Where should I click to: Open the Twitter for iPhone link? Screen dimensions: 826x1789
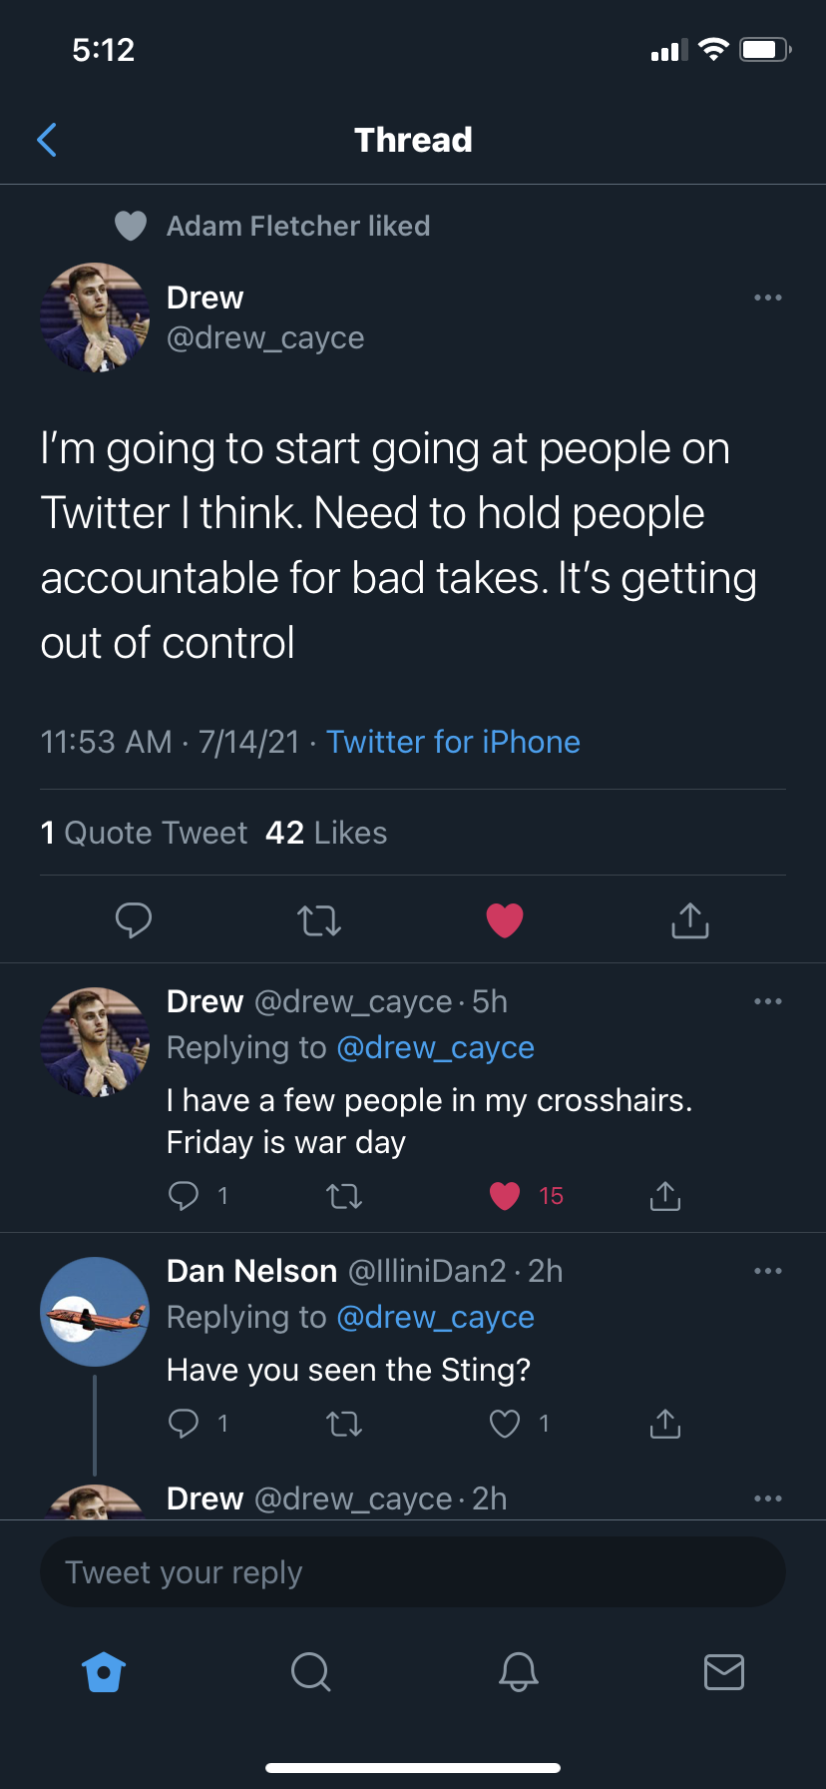(453, 742)
